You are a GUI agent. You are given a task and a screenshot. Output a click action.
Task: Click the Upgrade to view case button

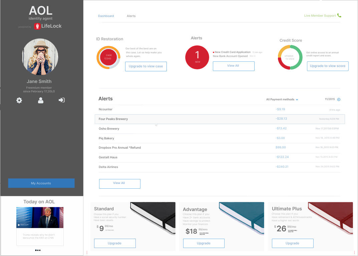[146, 66]
